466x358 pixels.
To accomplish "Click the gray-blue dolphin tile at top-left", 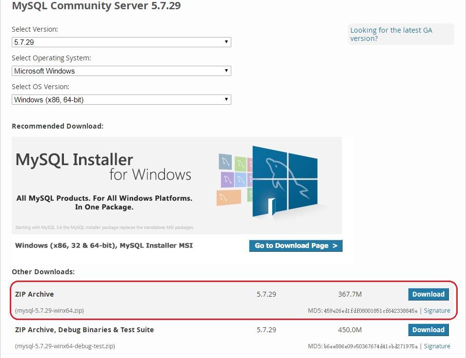I will tap(225, 161).
